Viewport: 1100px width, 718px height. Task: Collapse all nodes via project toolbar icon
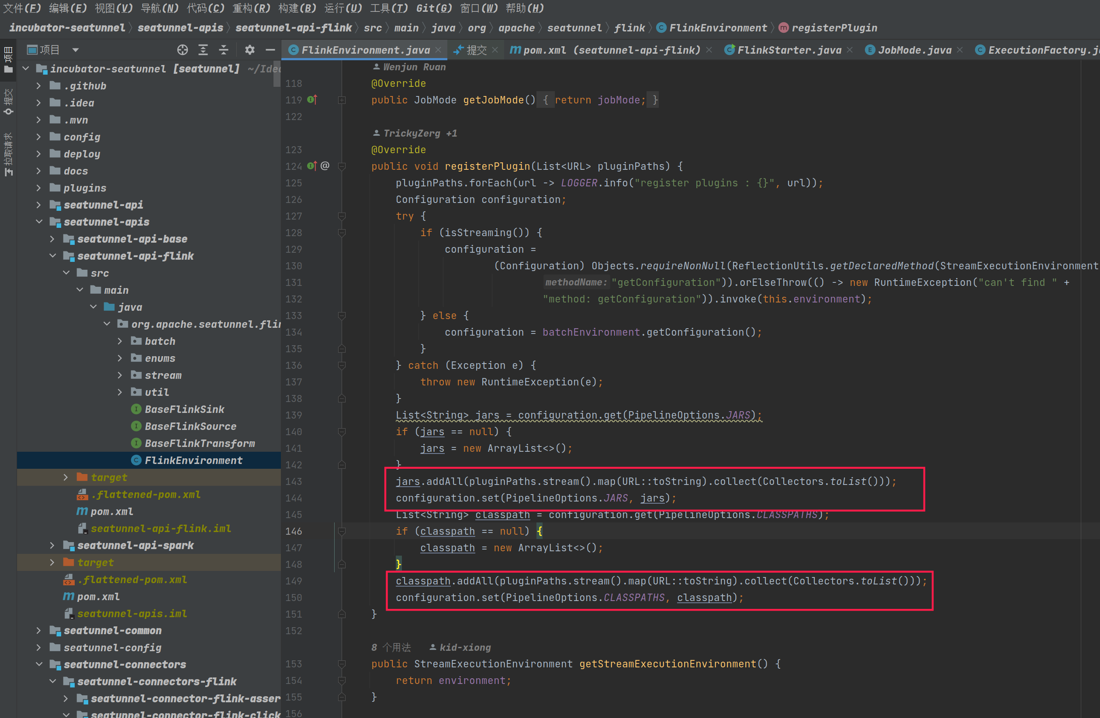pos(224,50)
